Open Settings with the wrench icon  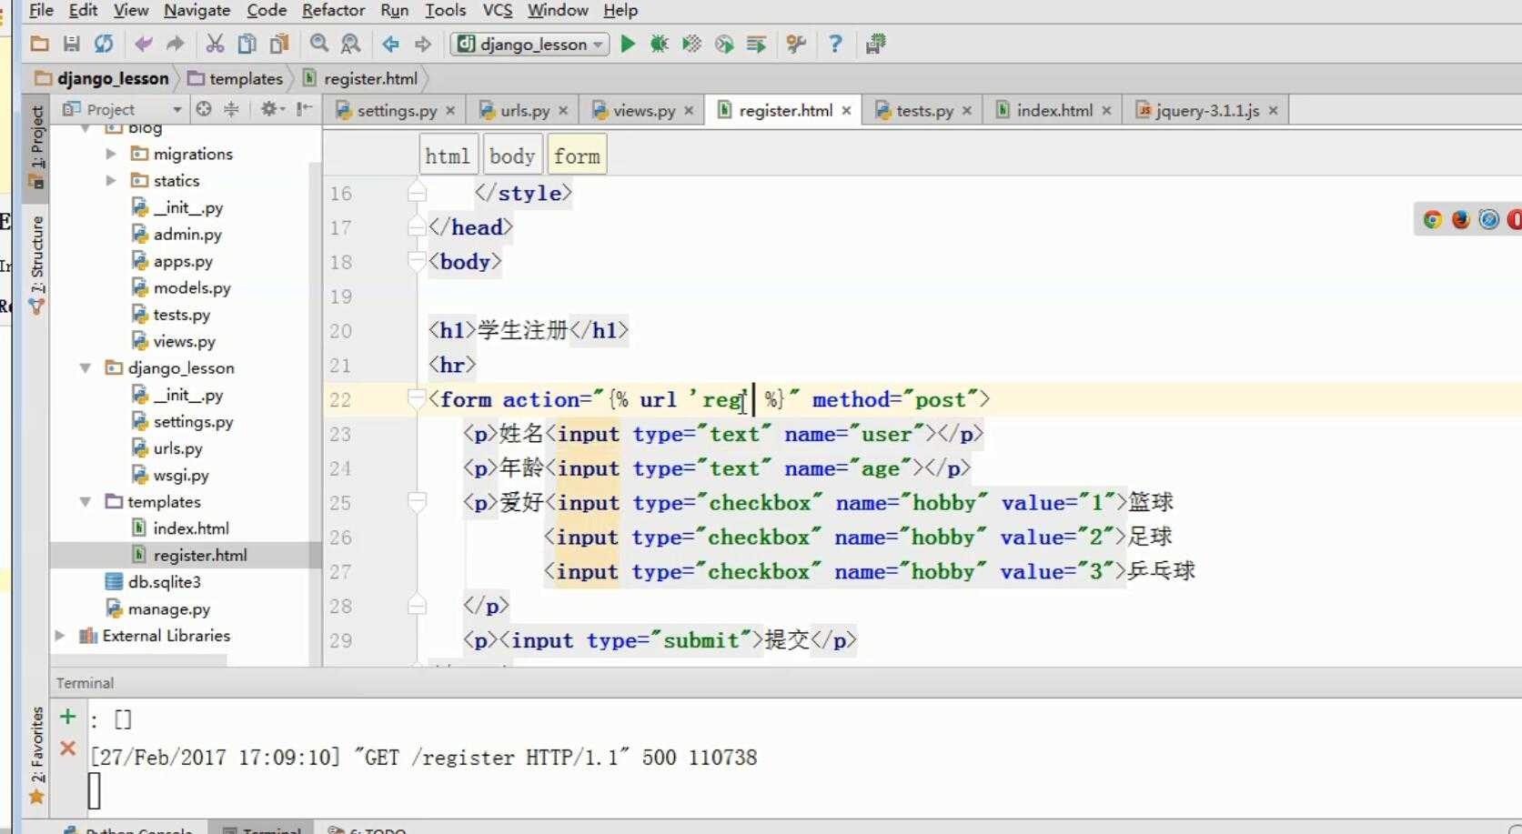click(796, 44)
